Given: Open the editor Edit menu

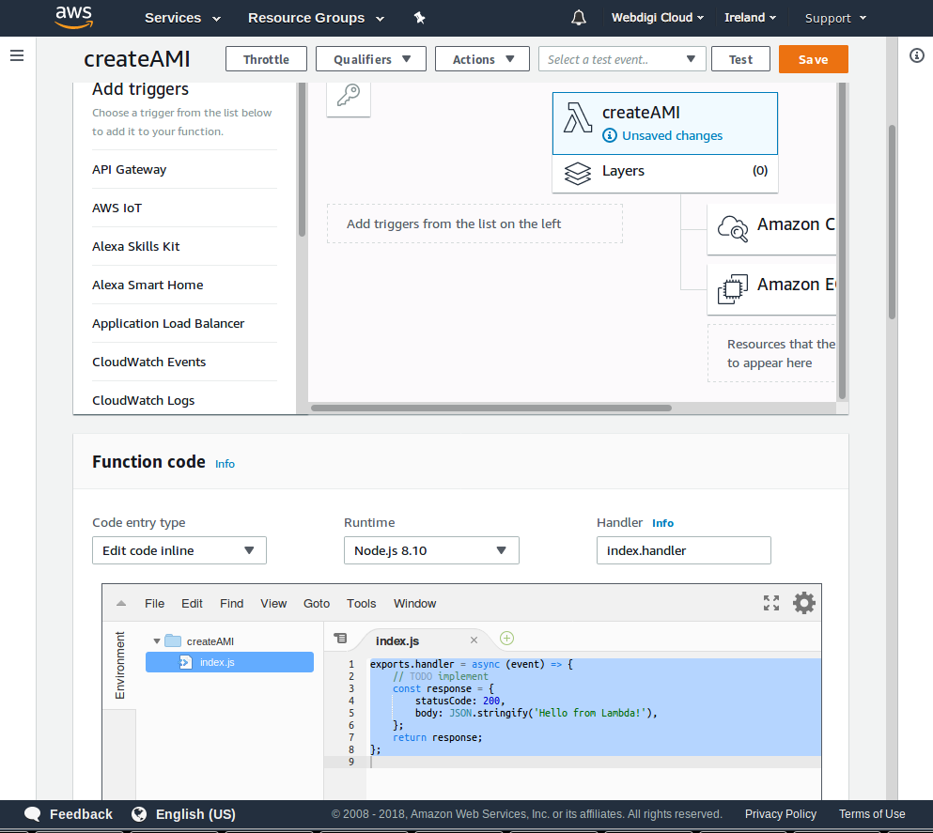Looking at the screenshot, I should [193, 604].
